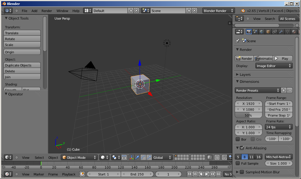Remove a render preset with minus

click(290, 90)
